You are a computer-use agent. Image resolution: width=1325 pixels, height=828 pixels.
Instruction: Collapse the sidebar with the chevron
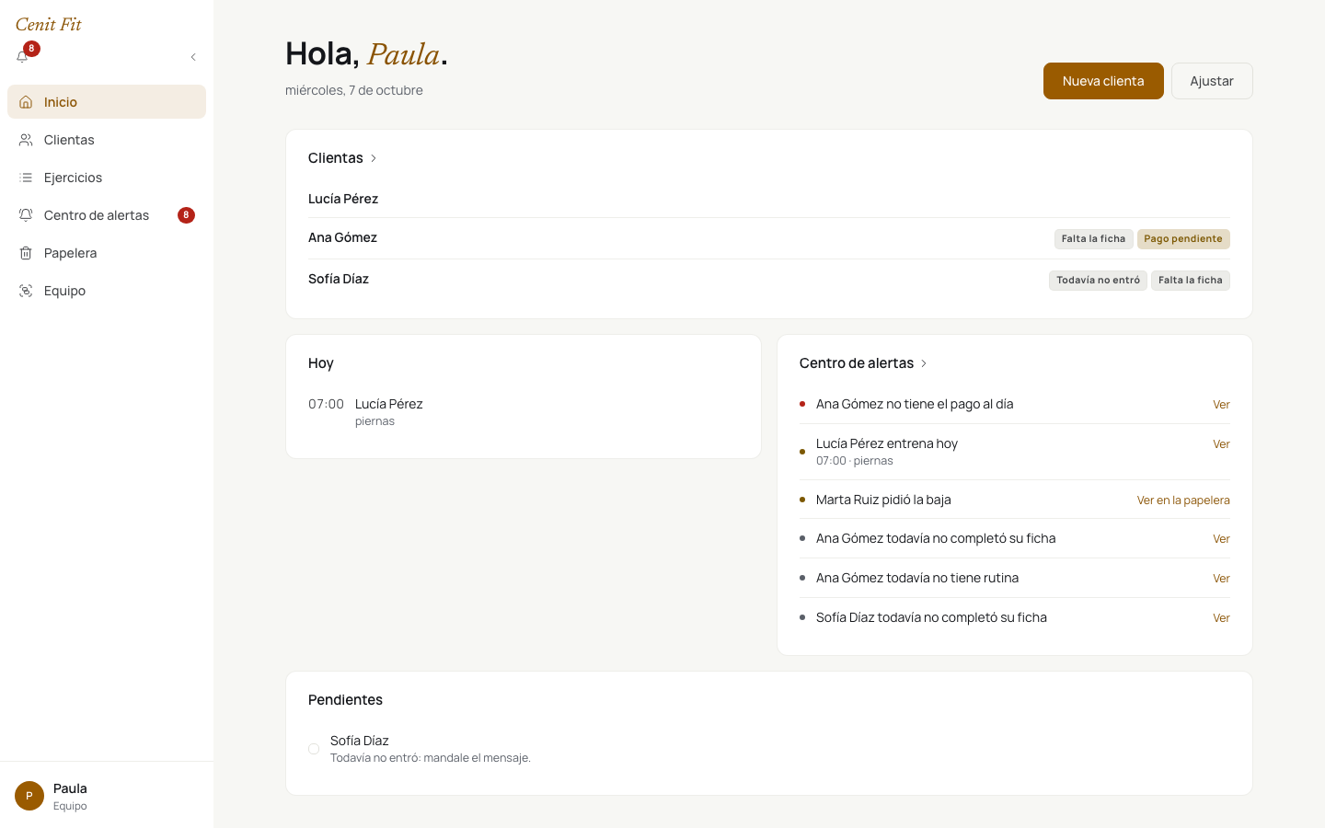pos(193,57)
